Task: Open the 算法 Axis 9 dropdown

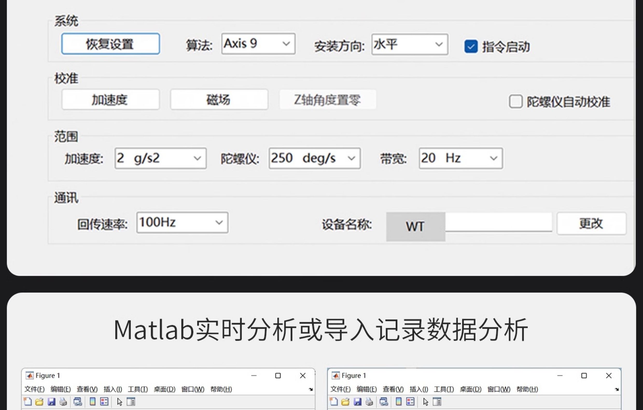Action: coord(258,44)
